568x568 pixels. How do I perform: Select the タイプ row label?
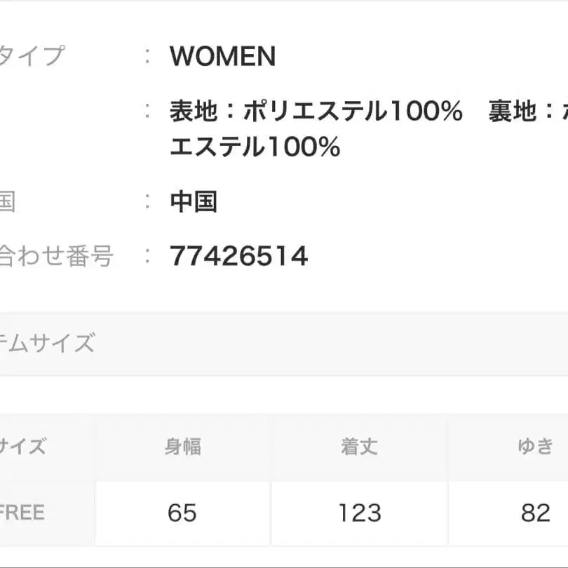33,56
